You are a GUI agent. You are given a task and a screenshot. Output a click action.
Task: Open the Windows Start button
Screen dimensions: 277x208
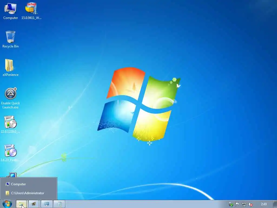[x=7, y=204]
